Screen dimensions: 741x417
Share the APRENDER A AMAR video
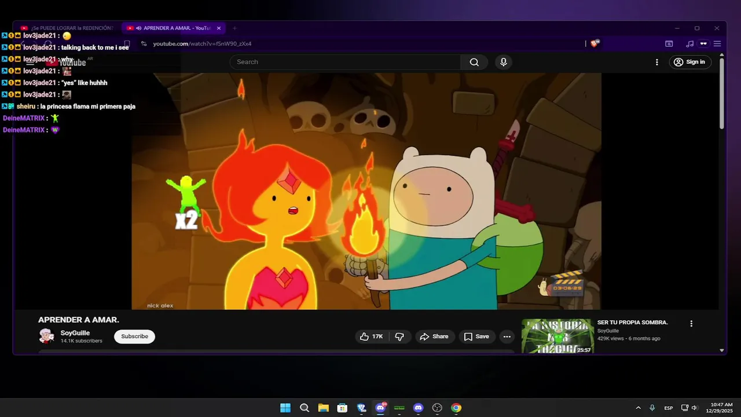434,336
